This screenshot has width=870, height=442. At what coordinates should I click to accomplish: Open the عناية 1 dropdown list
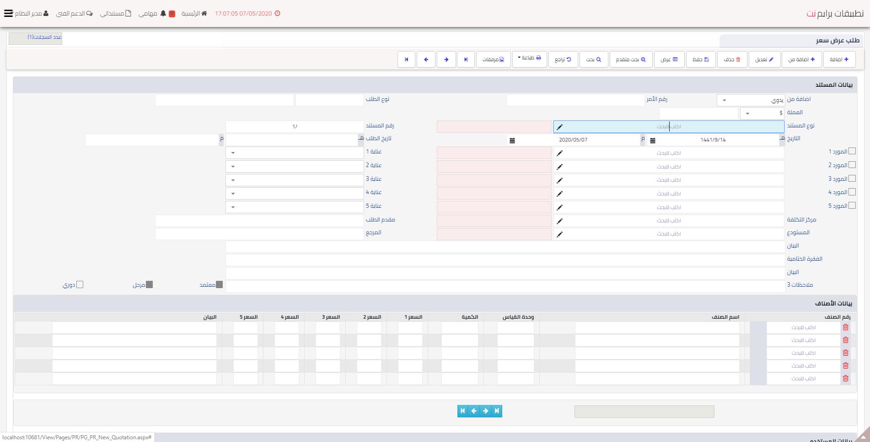click(233, 153)
